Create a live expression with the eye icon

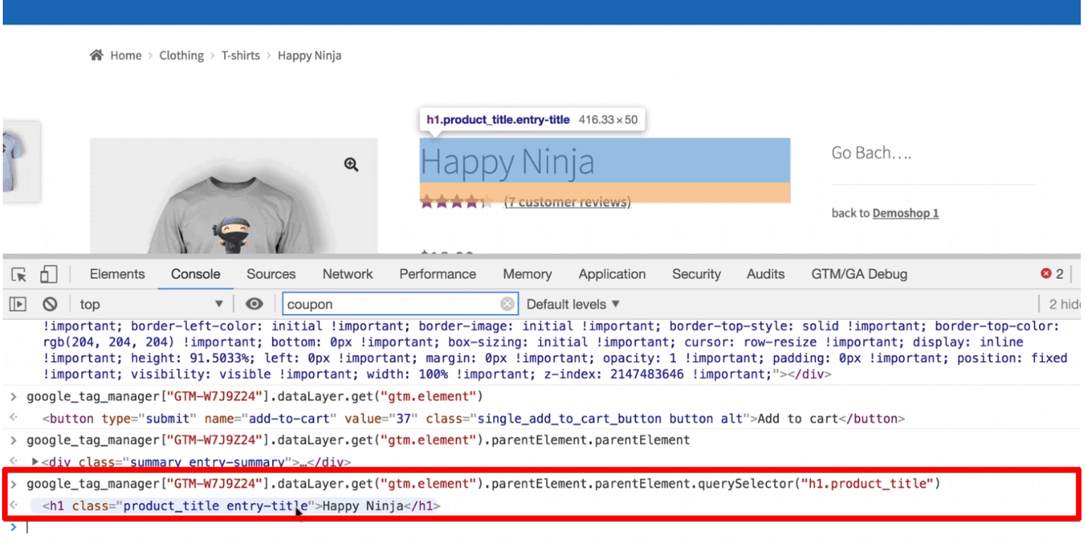[x=254, y=303]
